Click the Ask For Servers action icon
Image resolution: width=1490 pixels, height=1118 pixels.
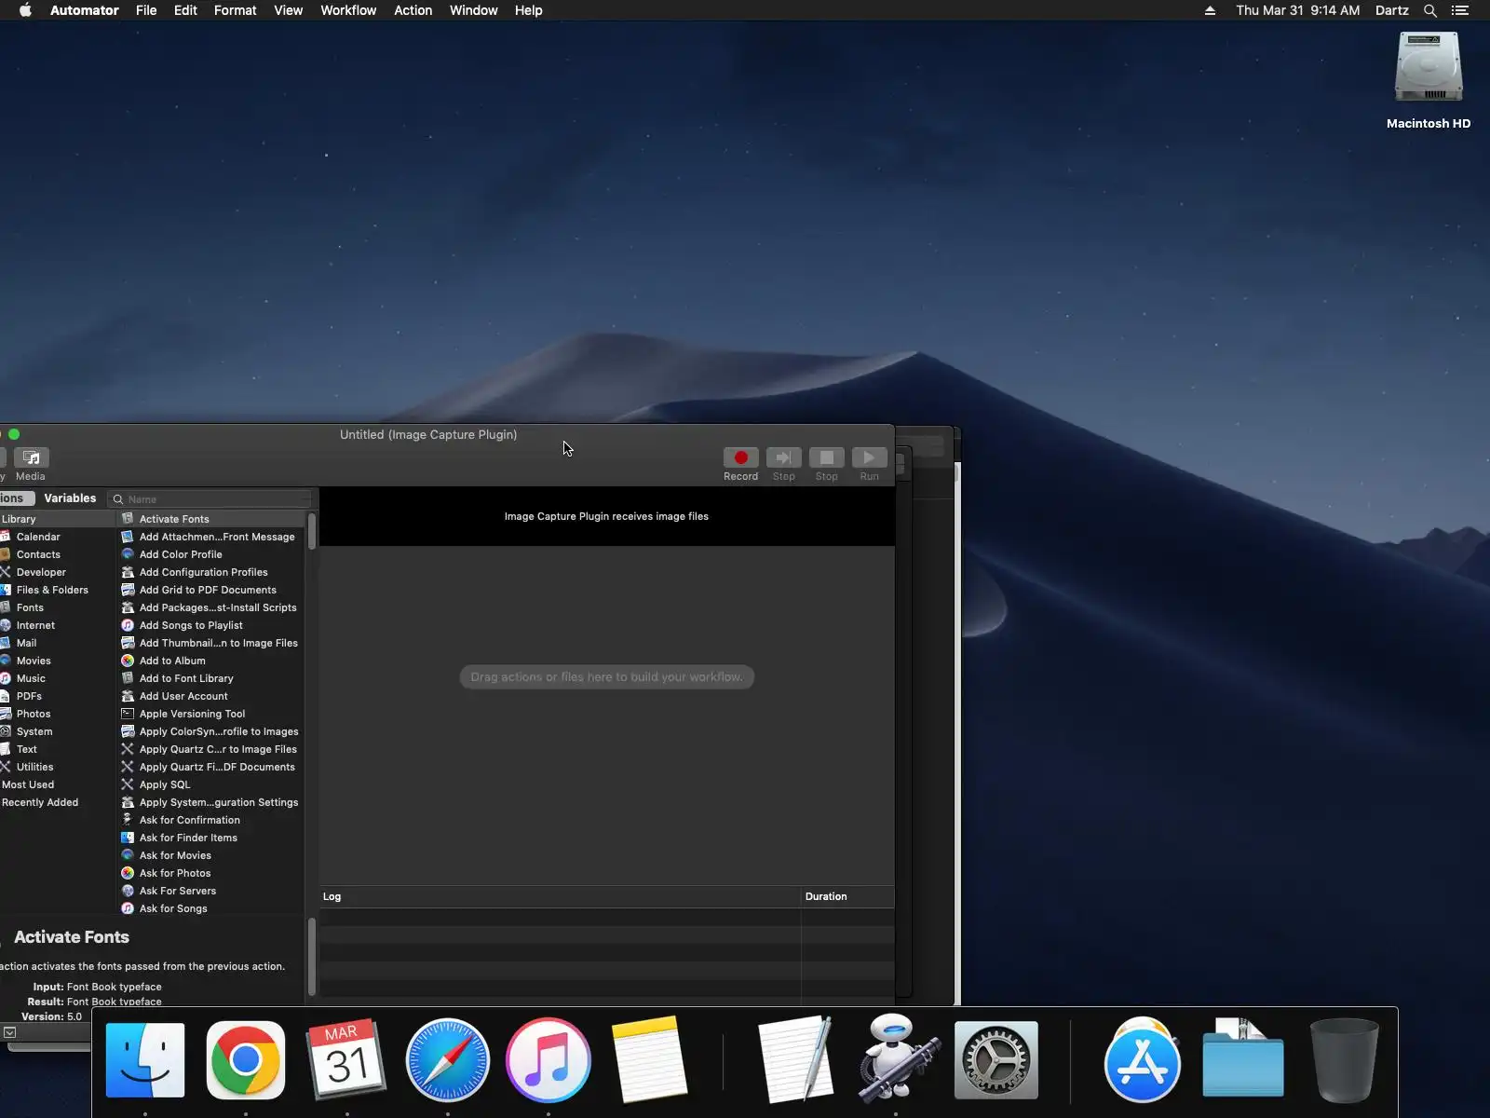pyautogui.click(x=128, y=891)
